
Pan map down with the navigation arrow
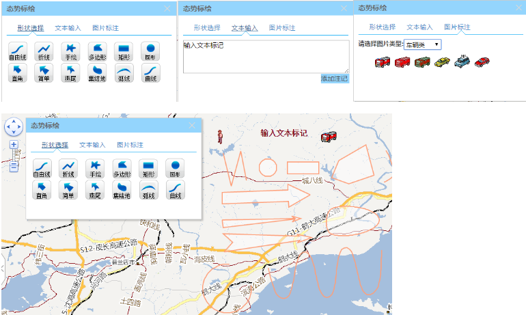[14, 133]
